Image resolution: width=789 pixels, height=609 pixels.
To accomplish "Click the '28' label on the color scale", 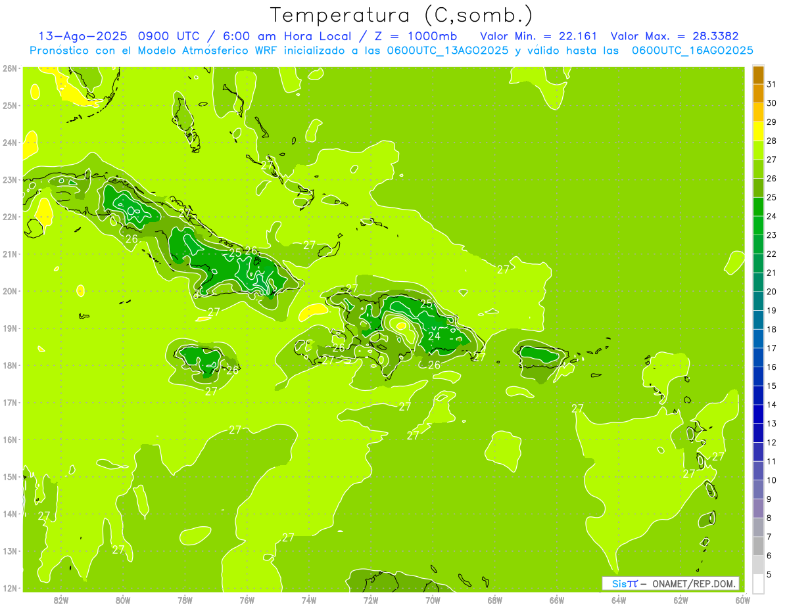I will pos(771,141).
